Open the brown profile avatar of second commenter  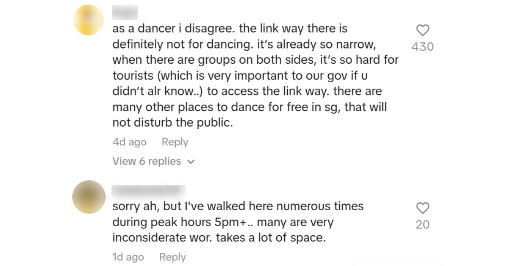(x=88, y=197)
